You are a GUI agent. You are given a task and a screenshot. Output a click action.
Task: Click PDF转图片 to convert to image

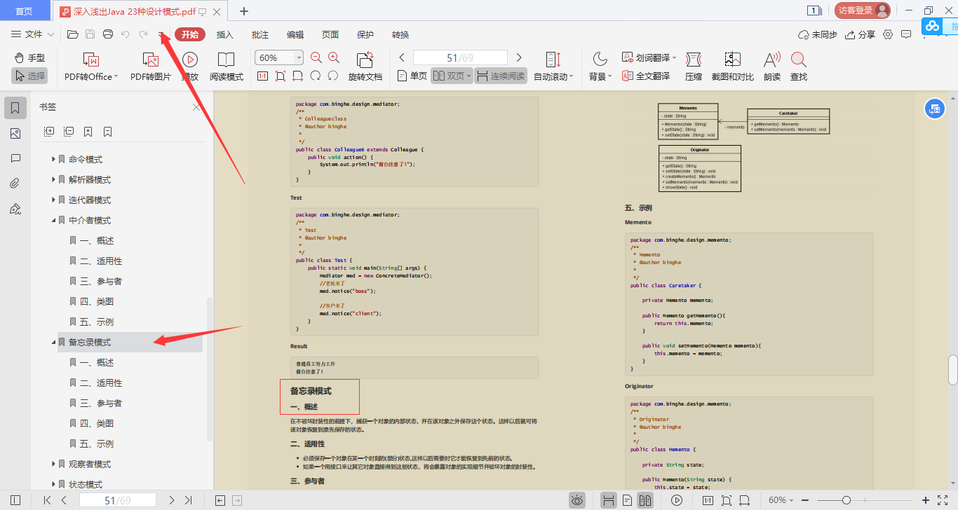tap(151, 67)
